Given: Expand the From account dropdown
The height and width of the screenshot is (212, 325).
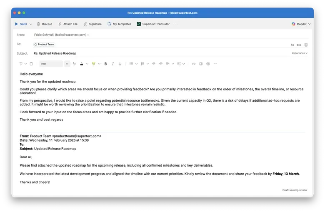Looking at the screenshot, I should [88, 35].
